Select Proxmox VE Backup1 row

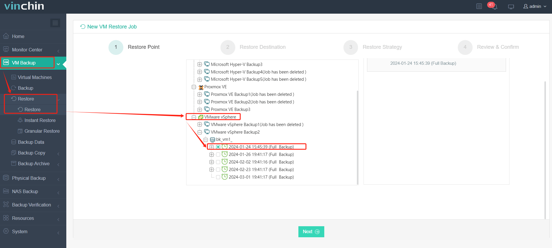click(252, 94)
